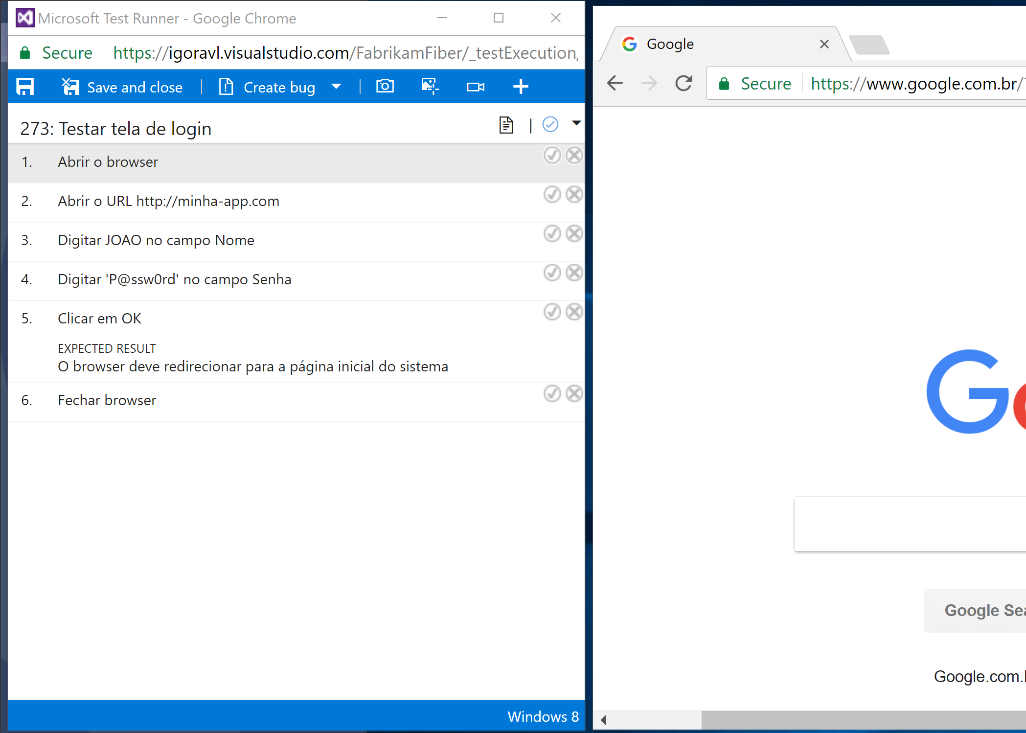
Task: Click the Google logo on the page
Action: click(976, 391)
